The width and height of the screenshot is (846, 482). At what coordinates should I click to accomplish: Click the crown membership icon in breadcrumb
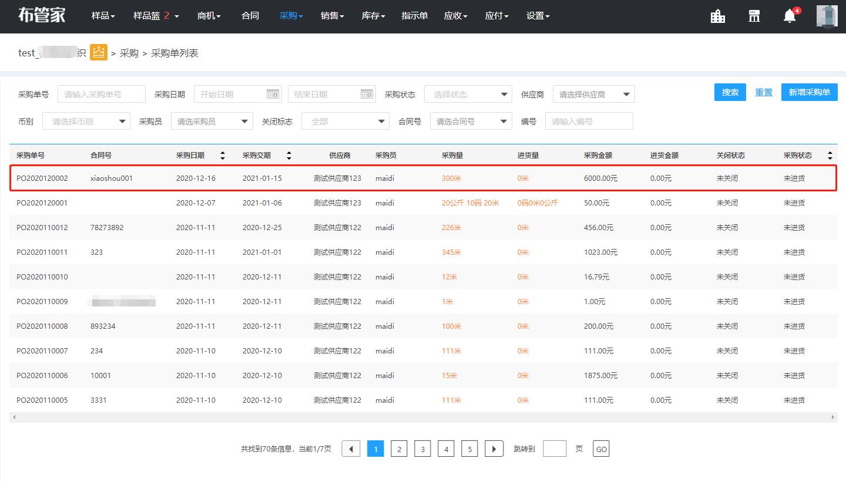99,52
